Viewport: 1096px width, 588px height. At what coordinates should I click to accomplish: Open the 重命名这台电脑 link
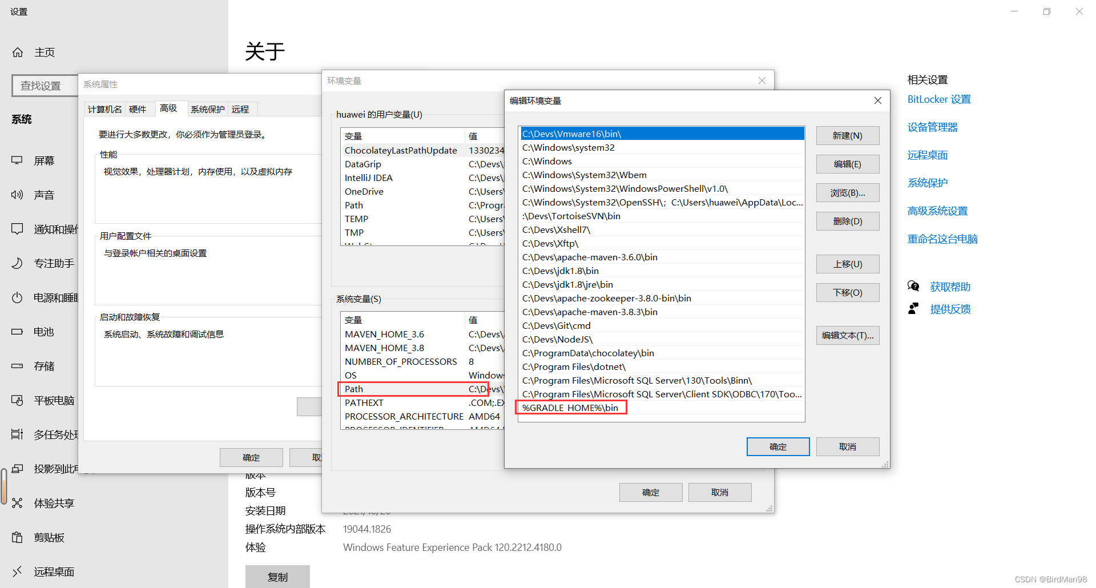[942, 239]
